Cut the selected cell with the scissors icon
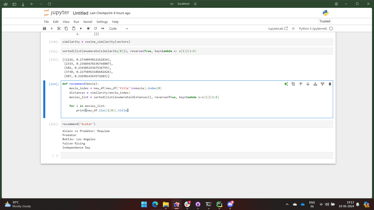Screen dimensions: 374x210 tap(59, 29)
